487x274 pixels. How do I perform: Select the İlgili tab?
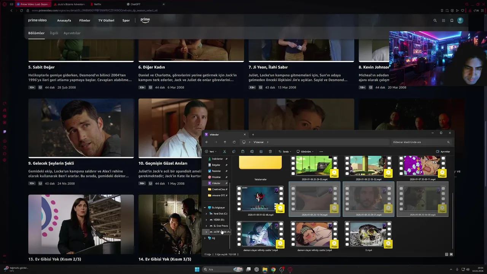click(54, 33)
